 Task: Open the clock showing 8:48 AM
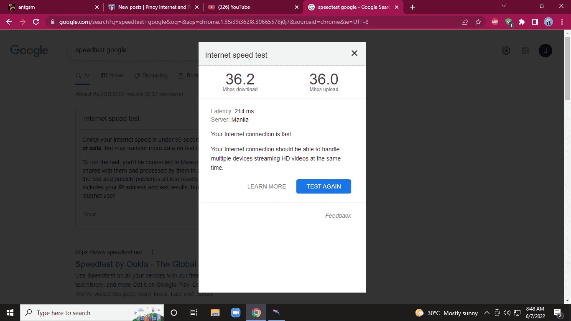pyautogui.click(x=535, y=313)
